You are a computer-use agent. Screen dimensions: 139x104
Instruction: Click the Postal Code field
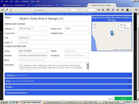[76, 29]
